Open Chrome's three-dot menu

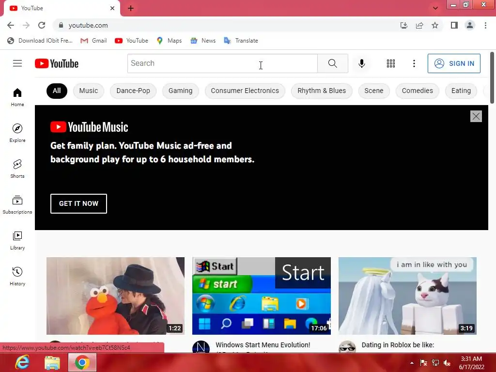point(485,25)
